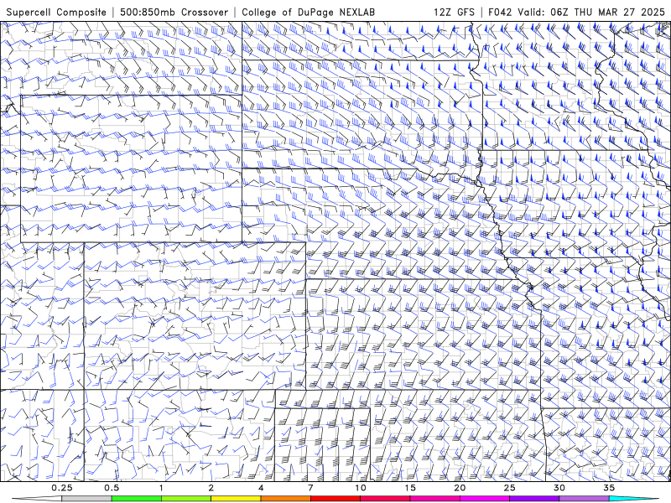Click the purple legend swatch between 25 and 30
The image size is (671, 503).
click(534, 499)
